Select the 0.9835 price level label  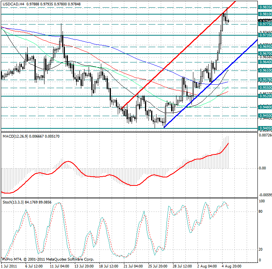pos(265,7)
